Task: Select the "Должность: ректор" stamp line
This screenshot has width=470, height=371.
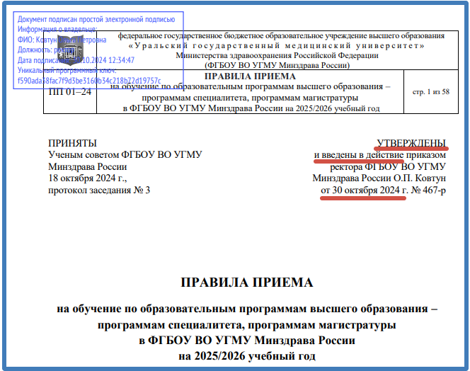Action: [46, 50]
